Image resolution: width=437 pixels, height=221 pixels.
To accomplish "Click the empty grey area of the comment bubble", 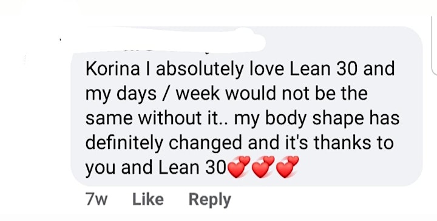I will point(359,169).
